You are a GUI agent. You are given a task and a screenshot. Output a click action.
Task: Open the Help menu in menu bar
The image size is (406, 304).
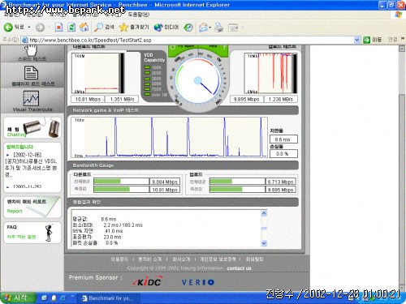[138, 15]
